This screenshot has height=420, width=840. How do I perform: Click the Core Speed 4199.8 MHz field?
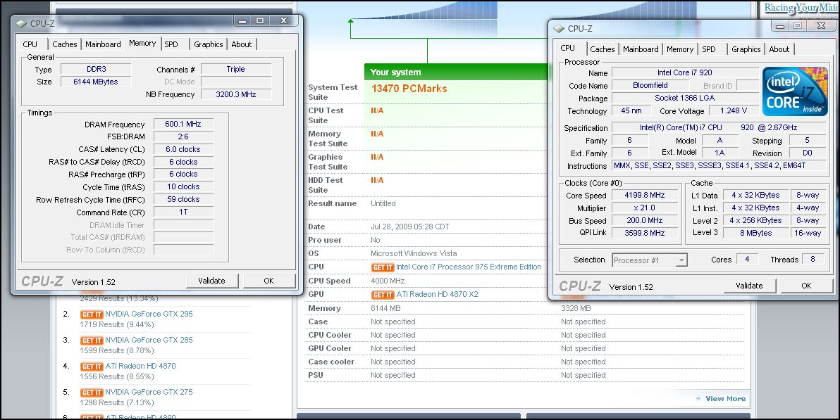point(645,196)
